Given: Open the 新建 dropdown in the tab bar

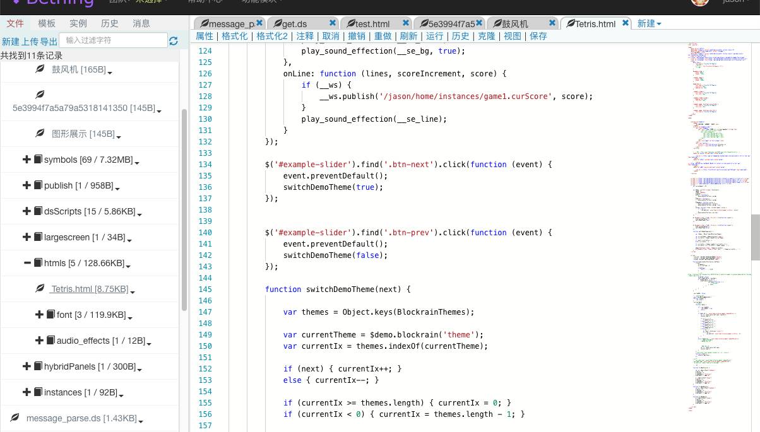Looking at the screenshot, I should 649,23.
